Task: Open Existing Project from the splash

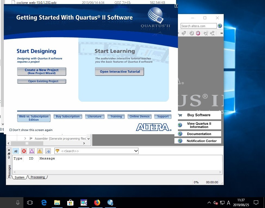Action: [x=42, y=81]
